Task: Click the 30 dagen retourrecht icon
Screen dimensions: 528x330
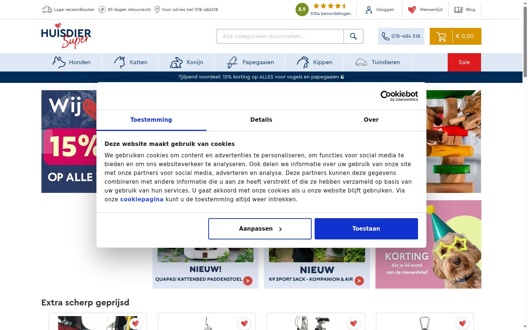Action: [x=102, y=10]
